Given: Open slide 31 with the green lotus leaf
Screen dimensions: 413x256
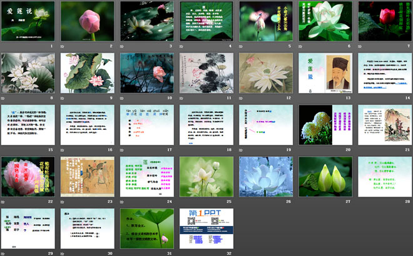Looking at the screenshot, I should click(148, 229).
